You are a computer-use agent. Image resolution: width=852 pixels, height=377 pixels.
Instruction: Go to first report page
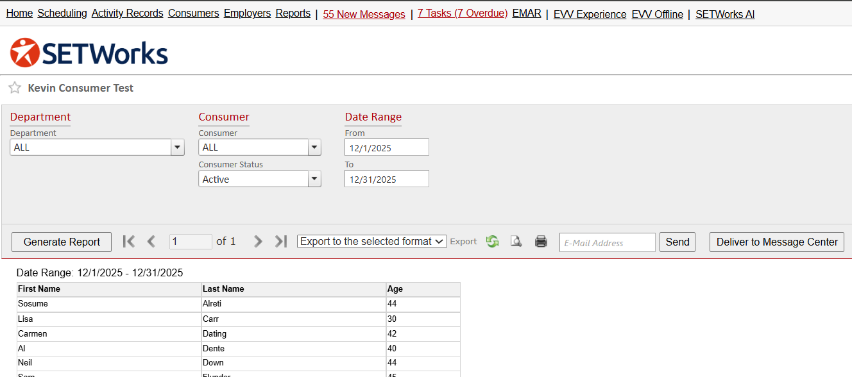point(129,241)
